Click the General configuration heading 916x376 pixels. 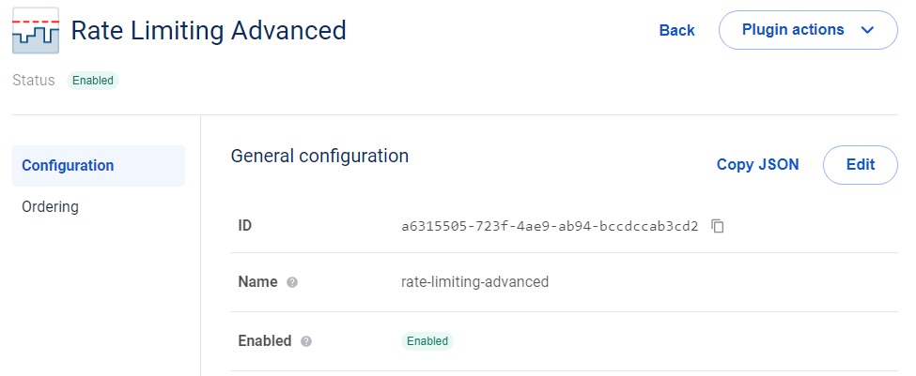pyautogui.click(x=319, y=156)
